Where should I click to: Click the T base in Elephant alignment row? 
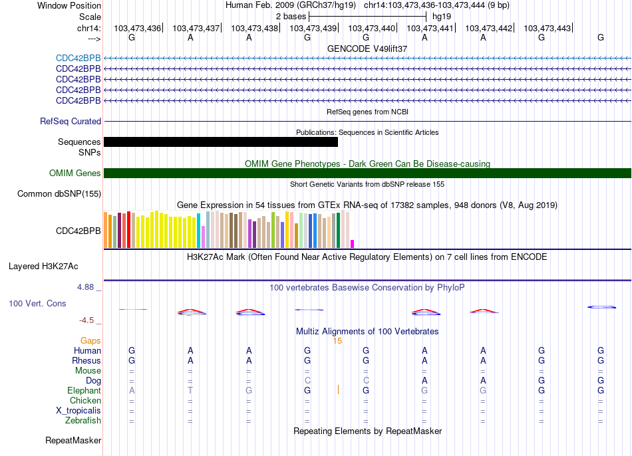click(190, 390)
